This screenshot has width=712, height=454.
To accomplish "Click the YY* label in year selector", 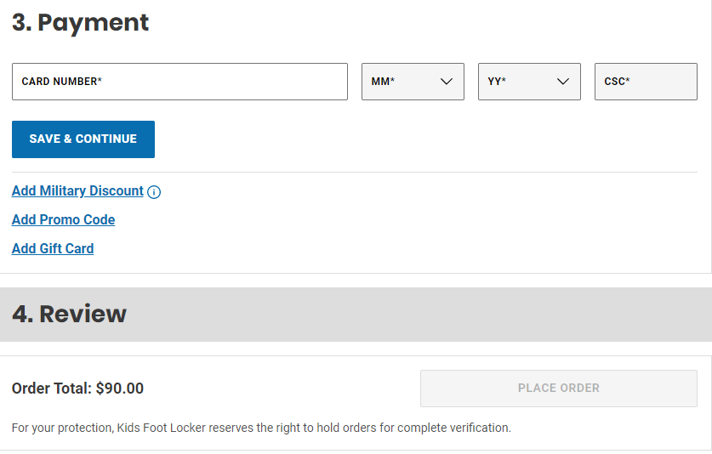I will pos(497,82).
